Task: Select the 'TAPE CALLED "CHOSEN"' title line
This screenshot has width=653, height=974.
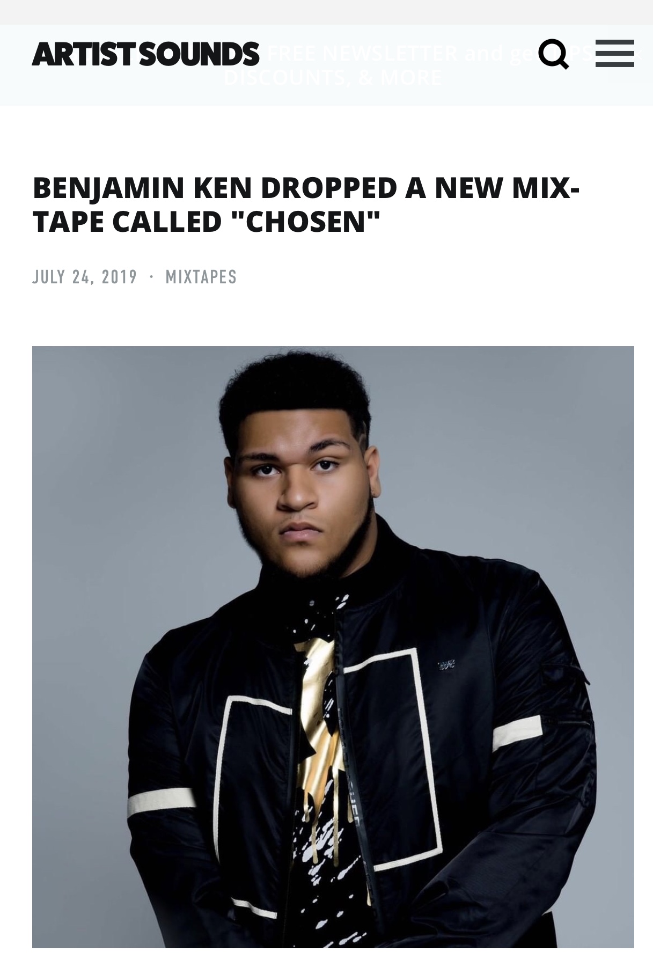Action: tap(207, 221)
